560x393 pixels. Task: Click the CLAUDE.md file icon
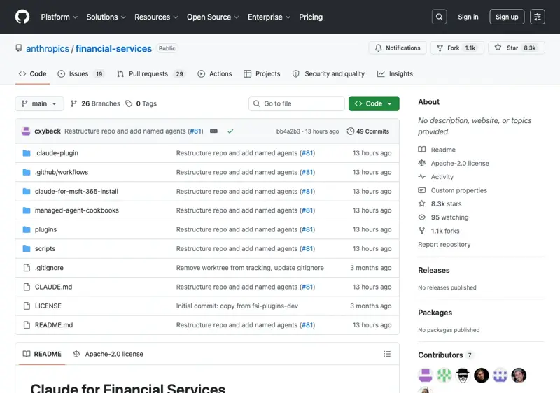pyautogui.click(x=27, y=287)
